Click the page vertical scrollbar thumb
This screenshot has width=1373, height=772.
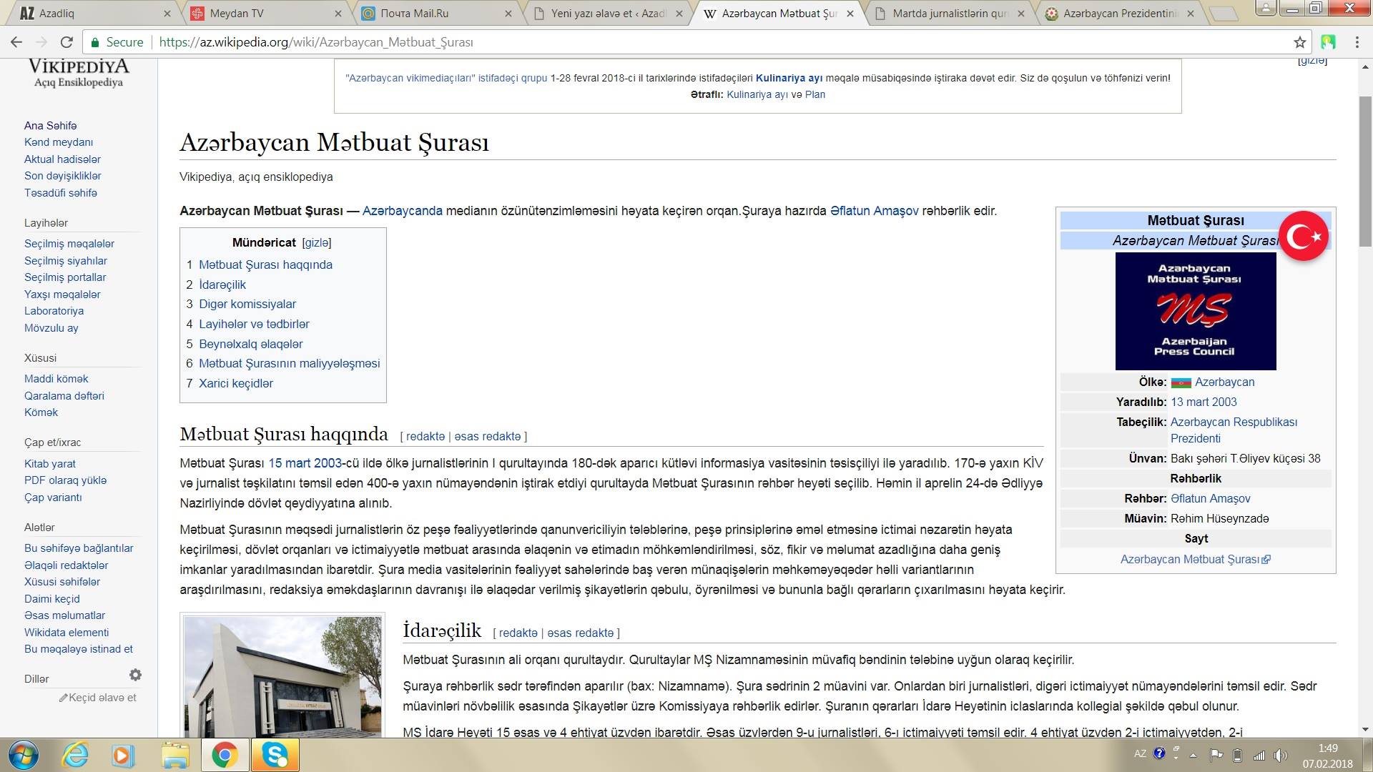tap(1365, 172)
